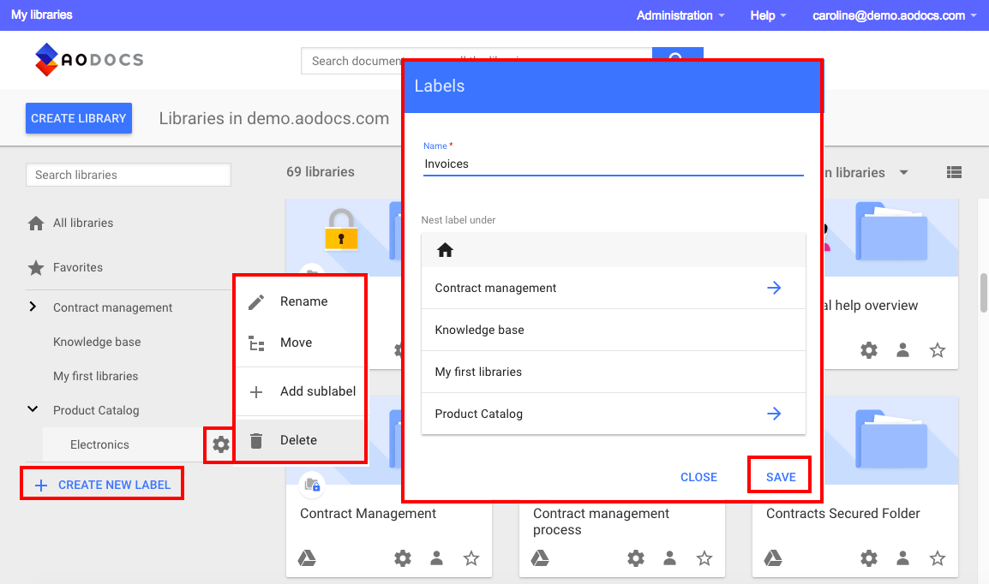Select Product Catalog row in Nest label list

tap(613, 414)
